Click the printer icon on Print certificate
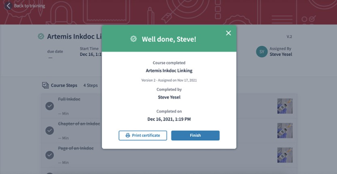 pyautogui.click(x=128, y=135)
